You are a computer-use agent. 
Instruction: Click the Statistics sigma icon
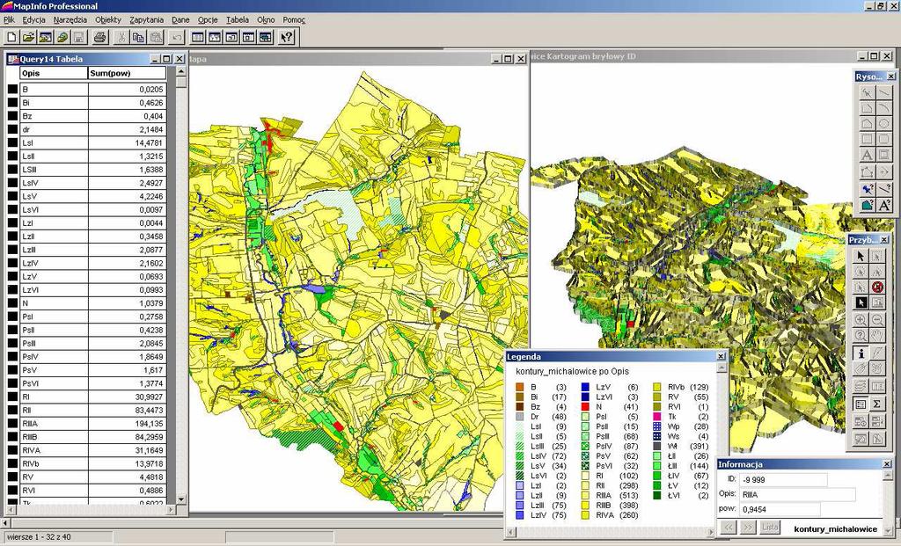pos(877,404)
